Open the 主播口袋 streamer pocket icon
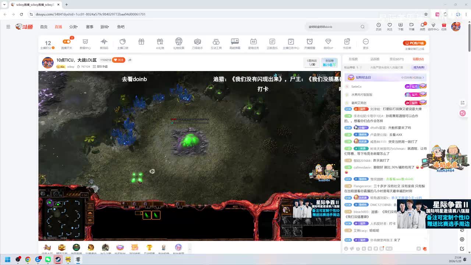This screenshot has width=471, height=265. click(x=123, y=44)
